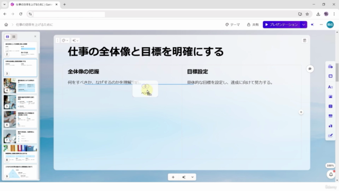Select slide 7 thumbnail

coord(20,136)
